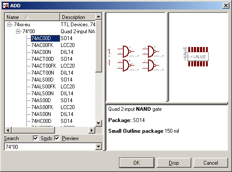This screenshot has width=232, height=172.
Task: Select the 74AS00N device entry
Action: (41, 114)
